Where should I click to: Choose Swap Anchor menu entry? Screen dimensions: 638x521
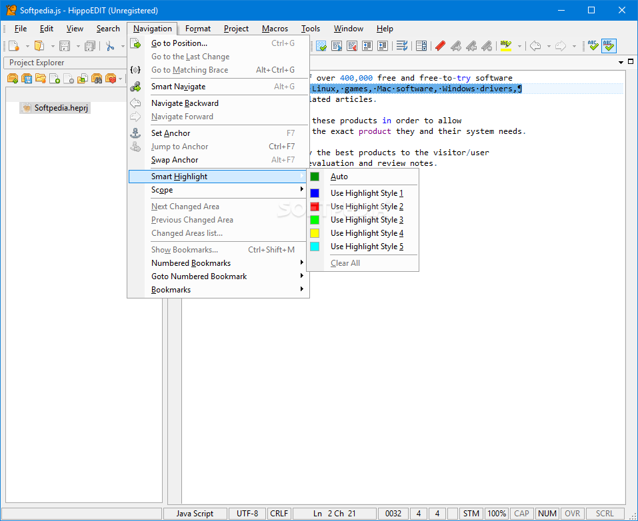pyautogui.click(x=219, y=160)
